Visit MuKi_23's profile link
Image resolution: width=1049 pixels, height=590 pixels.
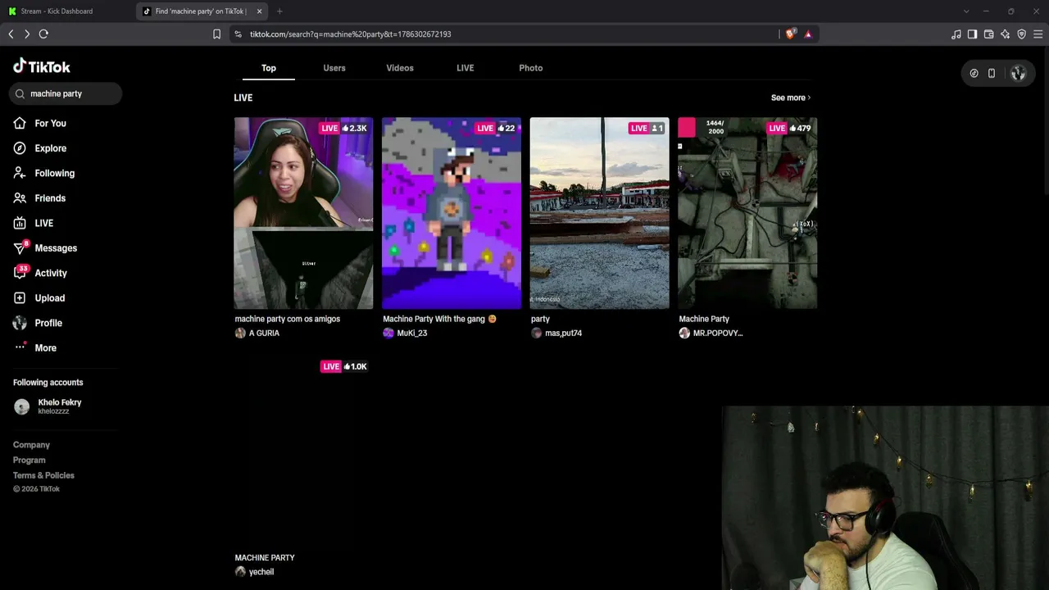[x=405, y=333]
